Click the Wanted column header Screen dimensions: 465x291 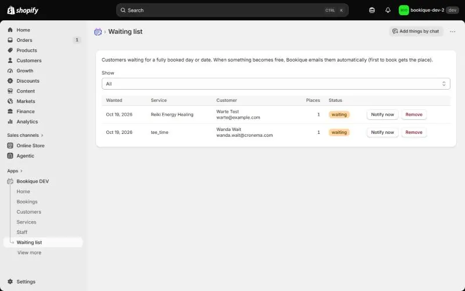[x=114, y=100]
